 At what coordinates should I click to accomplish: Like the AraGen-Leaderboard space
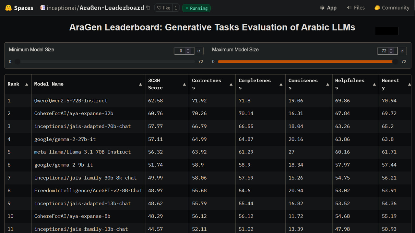tap(163, 8)
